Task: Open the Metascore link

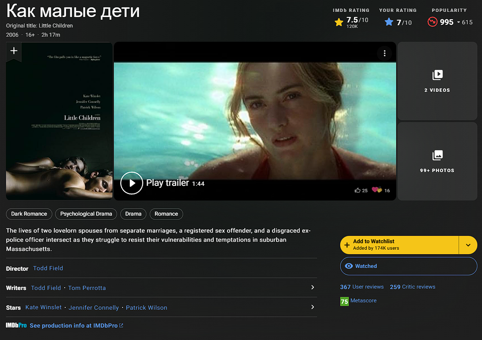Action: (x=364, y=301)
